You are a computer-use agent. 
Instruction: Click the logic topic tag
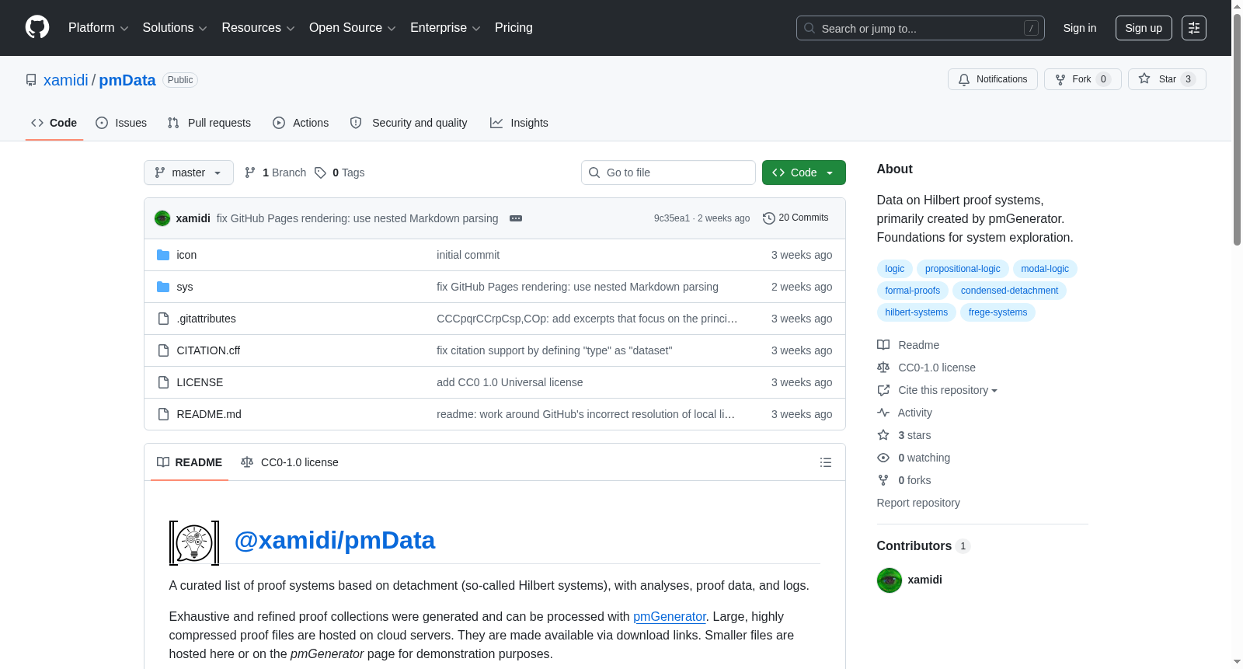pyautogui.click(x=895, y=269)
